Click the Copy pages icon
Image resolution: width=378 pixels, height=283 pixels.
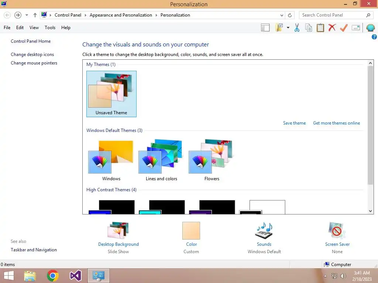[x=309, y=28]
